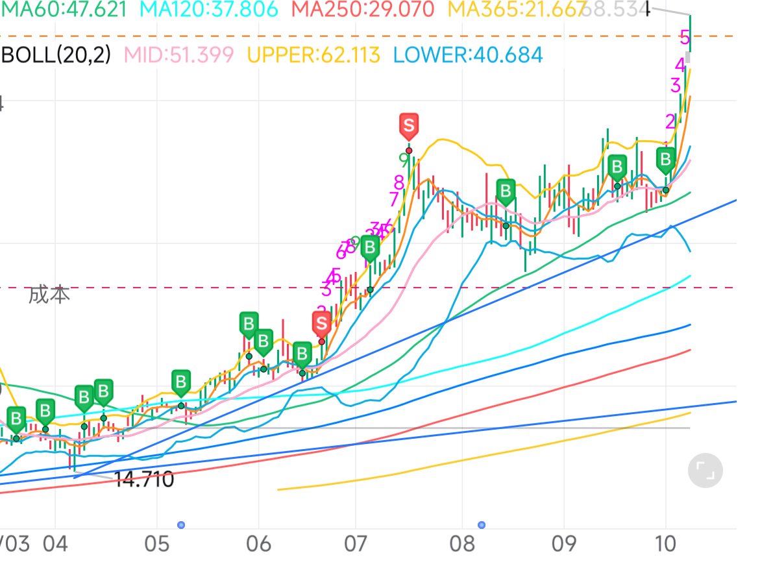Click the 成本 cost line label
This screenshot has height=577, width=760.
tap(49, 294)
